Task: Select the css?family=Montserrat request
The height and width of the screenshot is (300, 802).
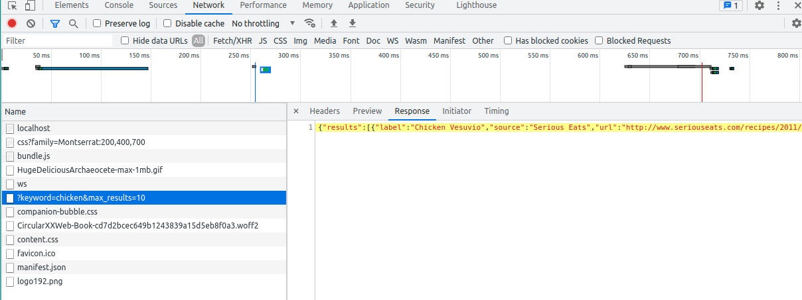Action: pyautogui.click(x=144, y=142)
